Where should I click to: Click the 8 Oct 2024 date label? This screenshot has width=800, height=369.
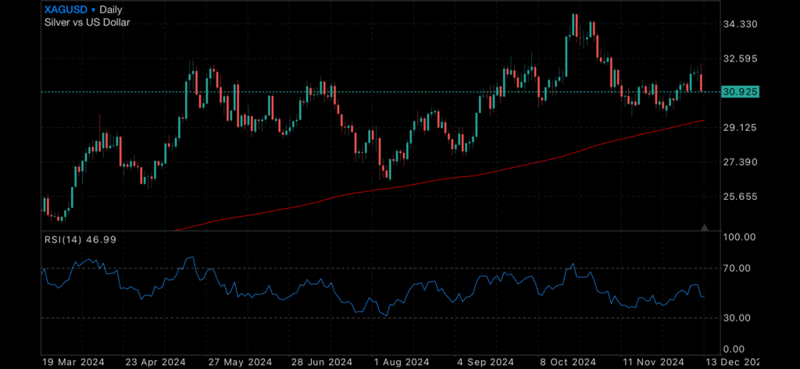pyautogui.click(x=569, y=362)
